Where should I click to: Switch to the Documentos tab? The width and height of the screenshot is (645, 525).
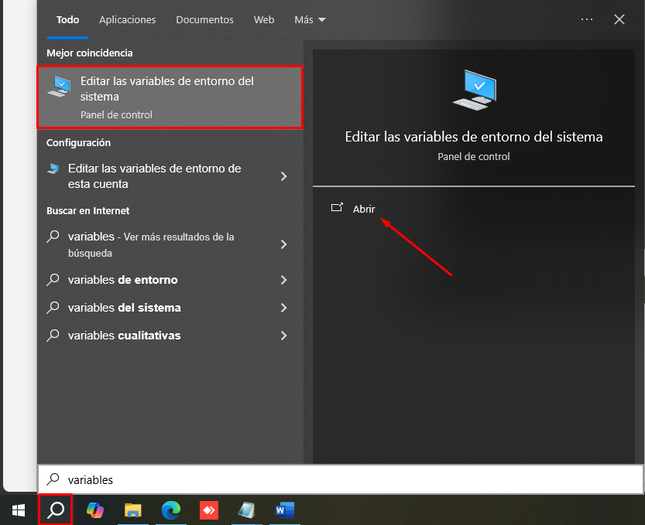click(204, 19)
